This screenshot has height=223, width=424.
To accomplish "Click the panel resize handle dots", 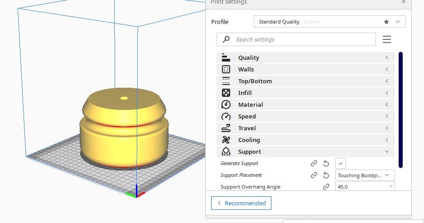I will 308,216.
